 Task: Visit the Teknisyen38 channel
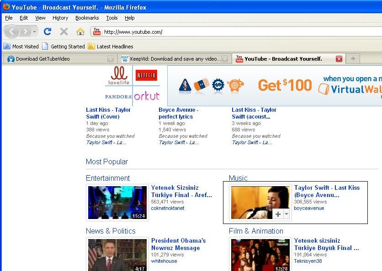pyautogui.click(x=308, y=261)
